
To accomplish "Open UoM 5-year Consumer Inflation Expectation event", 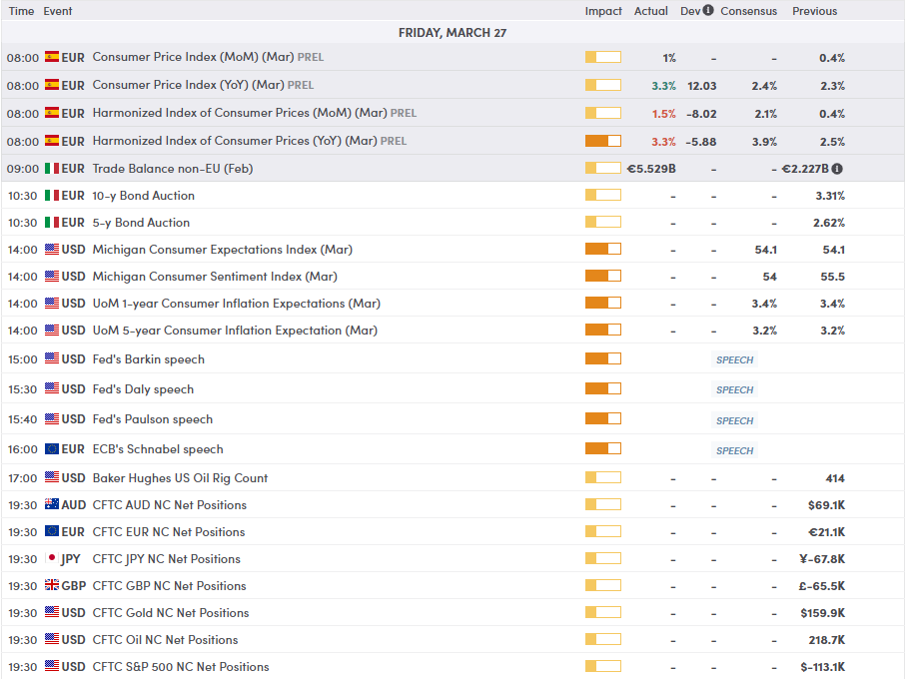I will tap(235, 330).
